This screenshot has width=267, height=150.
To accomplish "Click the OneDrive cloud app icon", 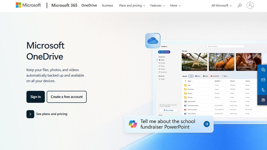I will pos(153,41).
